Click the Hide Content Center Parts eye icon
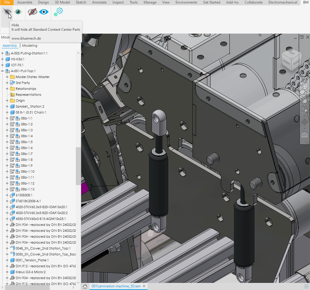The height and width of the screenshot is (290, 310). pos(7,12)
